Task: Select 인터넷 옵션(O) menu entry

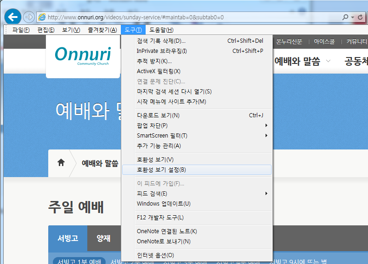Action: point(197,255)
